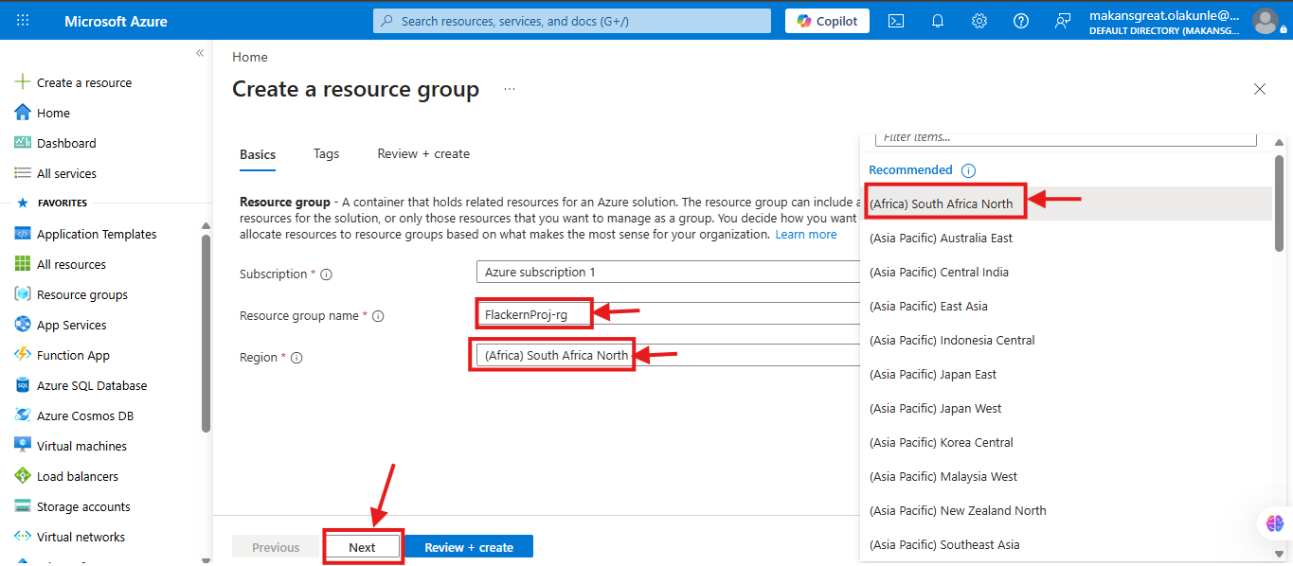1293x566 pixels.
Task: Click the Next button
Action: [362, 547]
